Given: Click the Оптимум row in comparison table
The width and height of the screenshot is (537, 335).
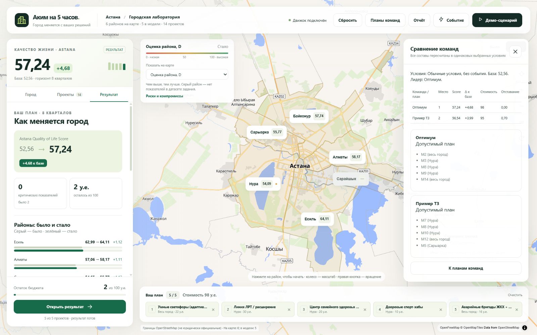Looking at the screenshot, I should pyautogui.click(x=466, y=107).
